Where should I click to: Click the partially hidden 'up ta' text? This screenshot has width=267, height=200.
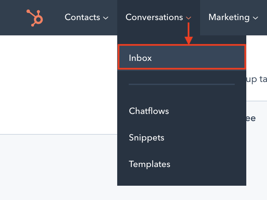(x=256, y=80)
